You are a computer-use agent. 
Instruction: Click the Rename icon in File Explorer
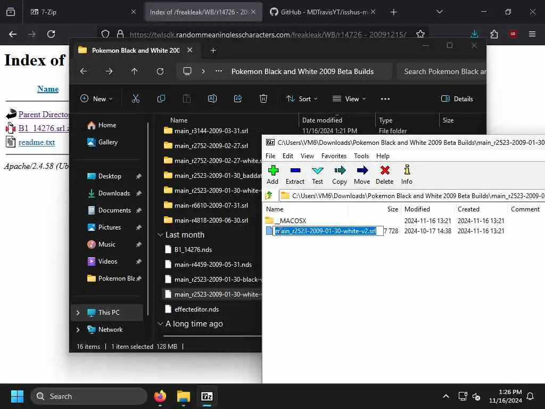coord(212,99)
